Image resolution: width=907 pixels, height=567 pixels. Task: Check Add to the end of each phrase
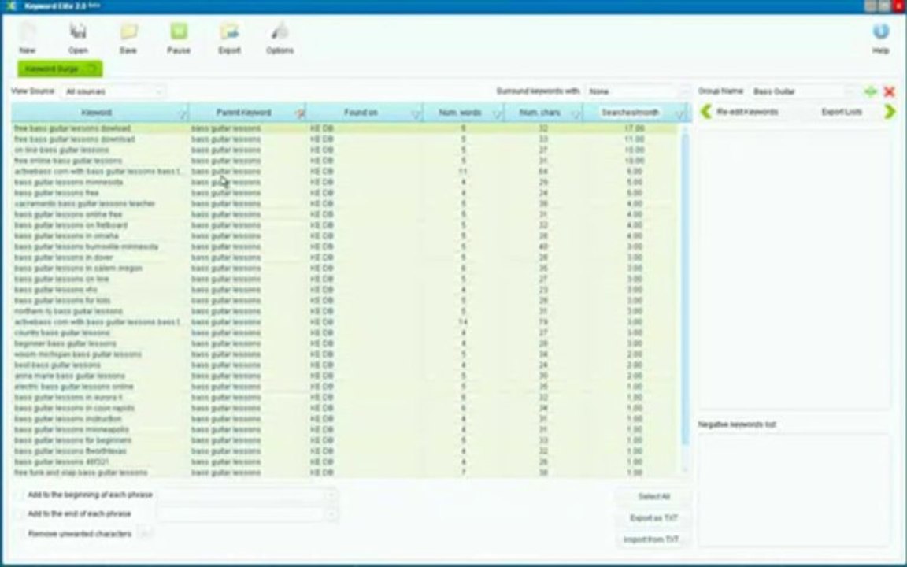point(20,514)
